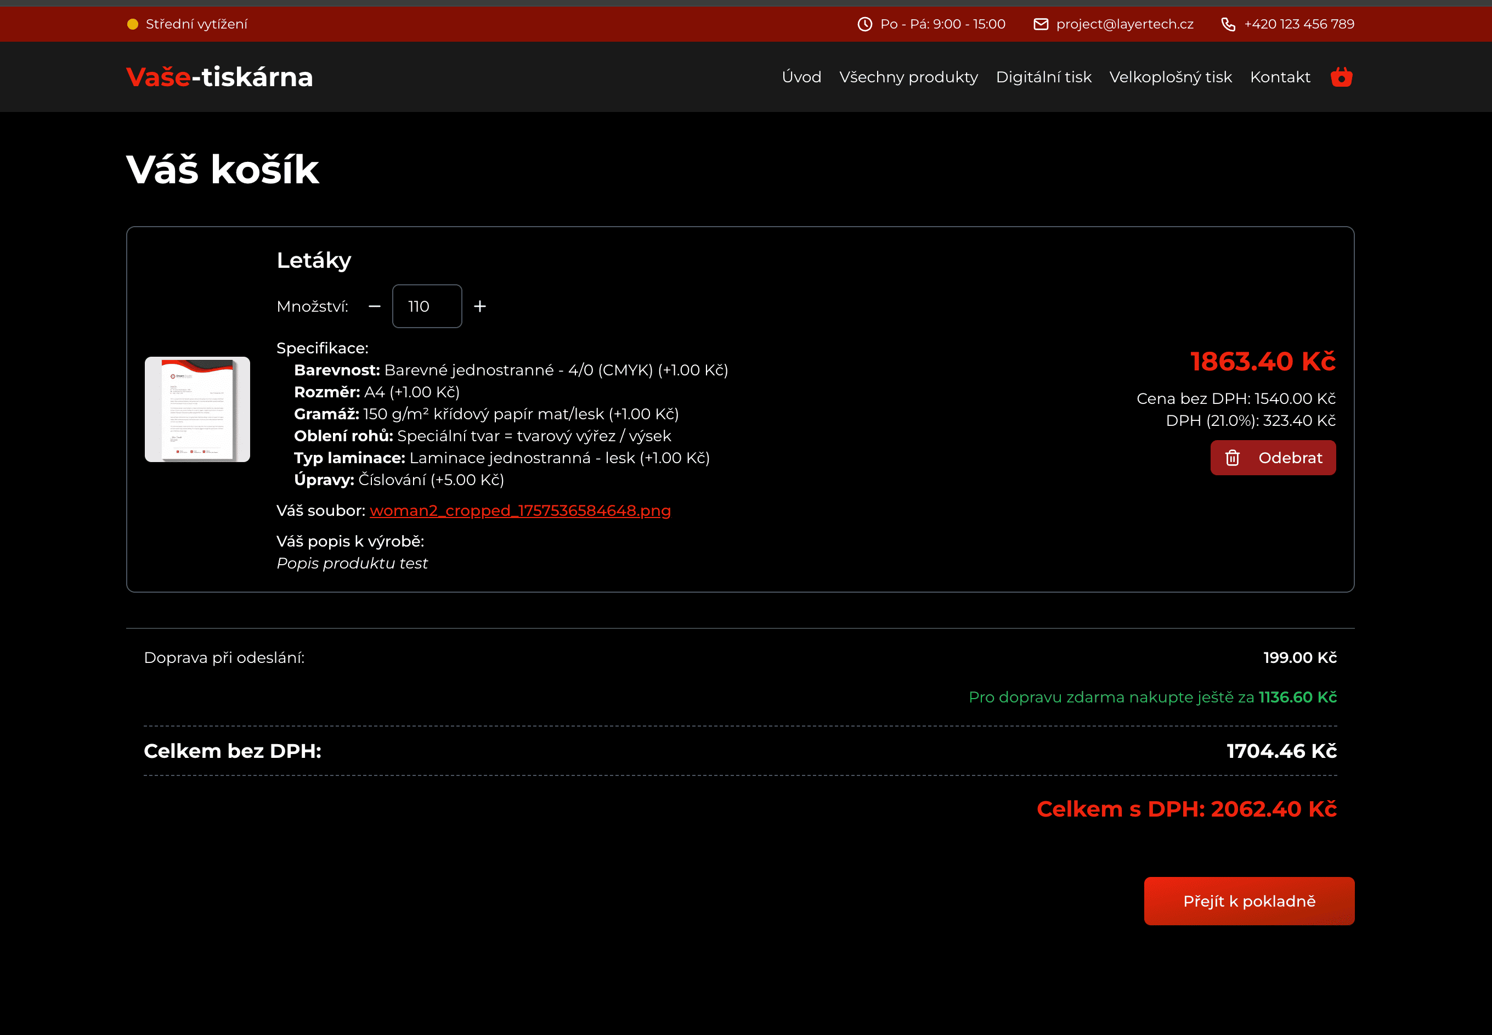Click the +420 123 456 789 phone number

tap(1299, 24)
